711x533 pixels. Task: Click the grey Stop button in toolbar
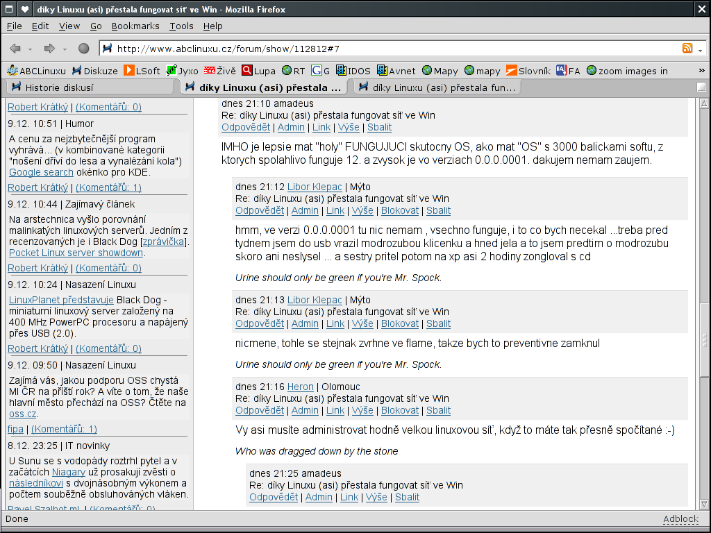[83, 49]
